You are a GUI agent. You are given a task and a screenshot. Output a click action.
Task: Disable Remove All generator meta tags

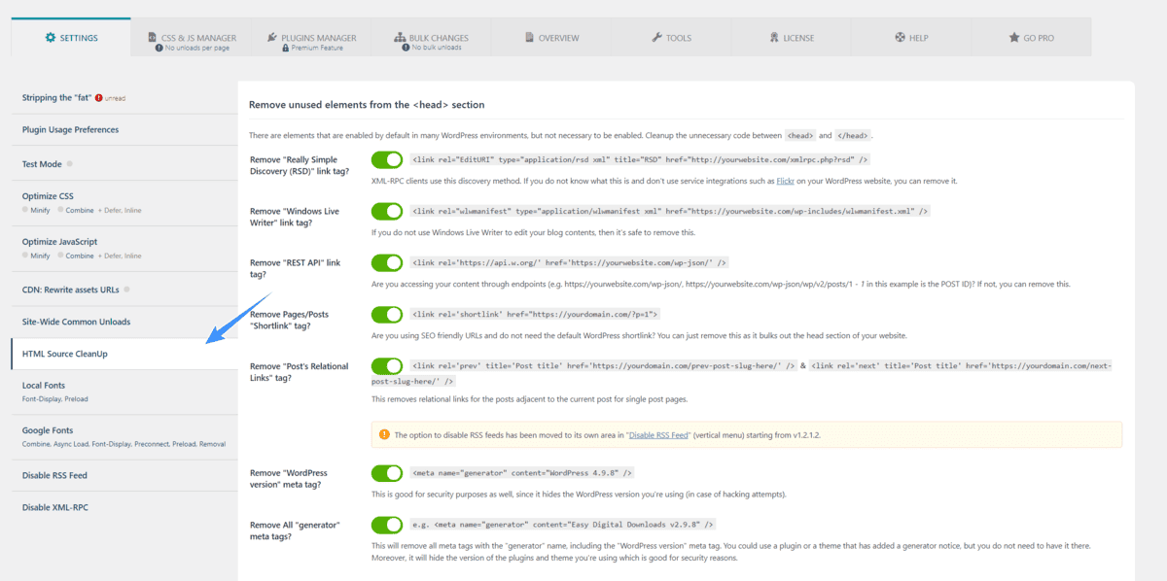click(x=387, y=524)
